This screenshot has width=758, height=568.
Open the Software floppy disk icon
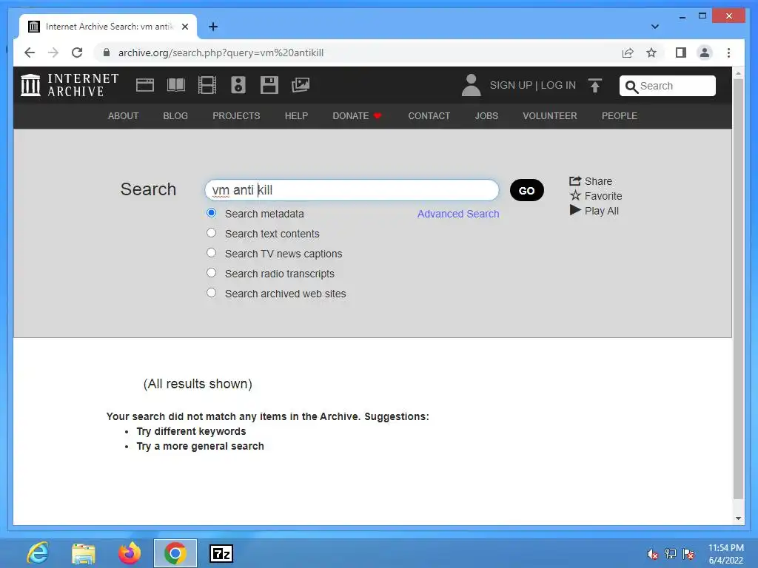[269, 85]
